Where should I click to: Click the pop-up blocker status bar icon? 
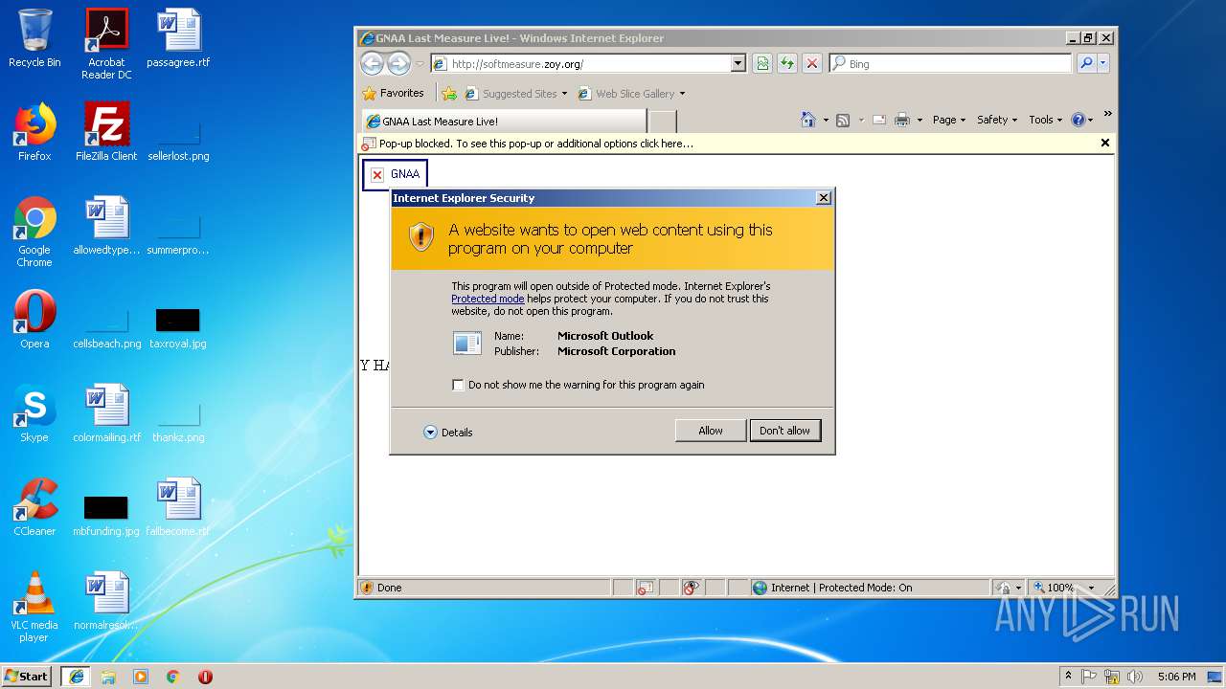point(646,588)
